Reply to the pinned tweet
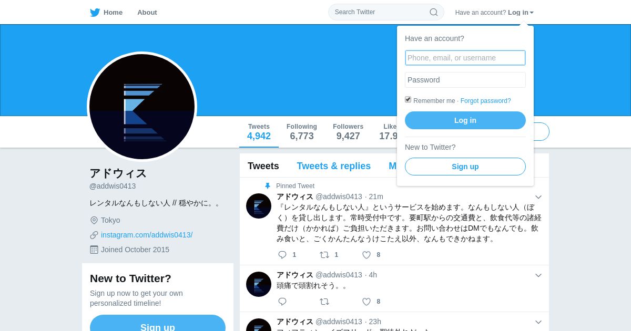631x331 pixels. coord(282,255)
